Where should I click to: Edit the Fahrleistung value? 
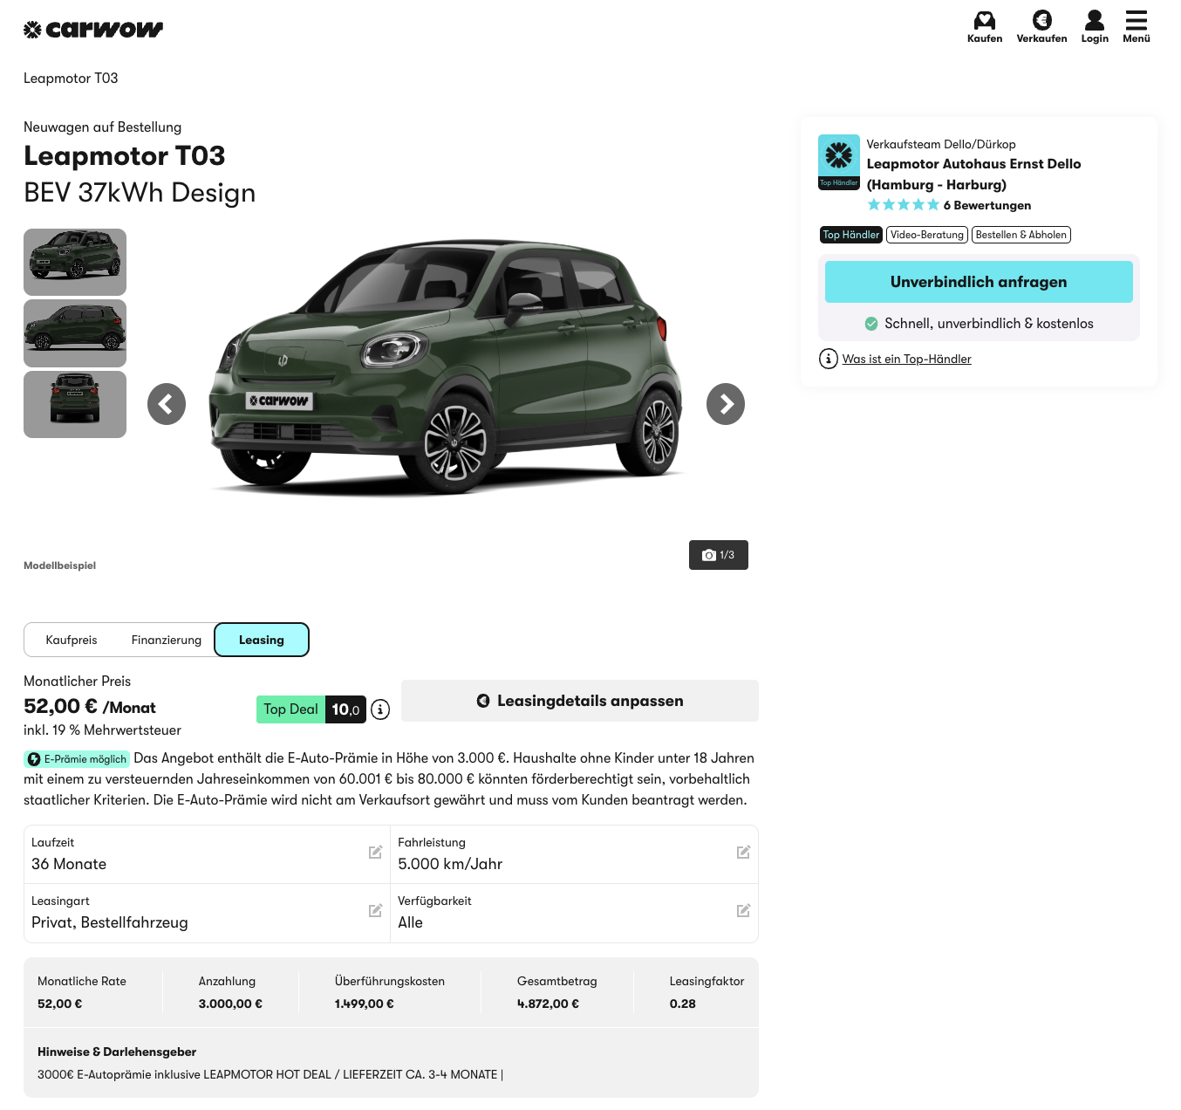(743, 853)
